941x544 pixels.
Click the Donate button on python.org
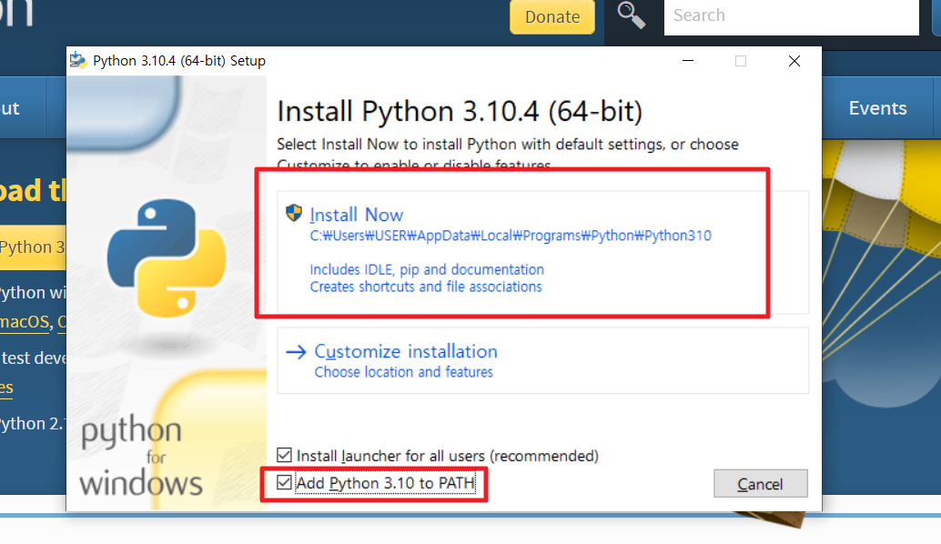coord(552,16)
